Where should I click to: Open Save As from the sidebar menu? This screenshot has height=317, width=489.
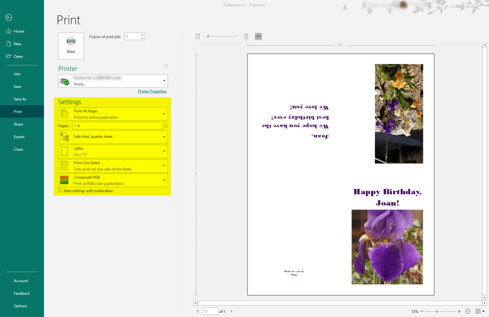pyautogui.click(x=20, y=99)
